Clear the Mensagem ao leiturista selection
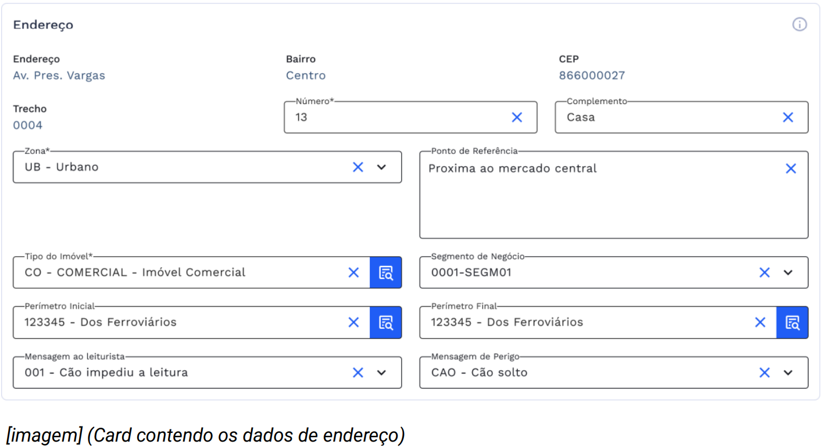The image size is (822, 448). (358, 372)
